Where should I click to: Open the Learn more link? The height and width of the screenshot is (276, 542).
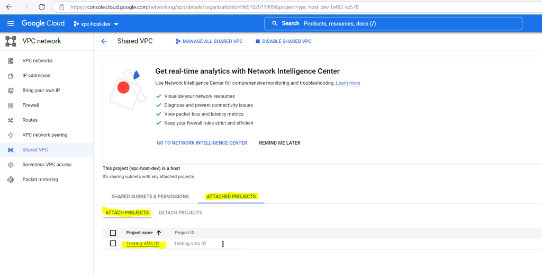(348, 83)
